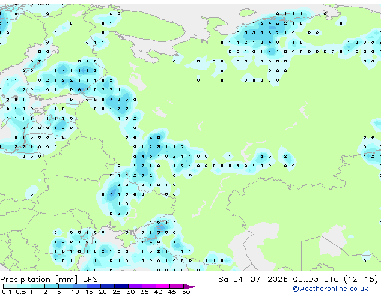This screenshot has width=381, height=294.
Task: Pick the legend swatch between 0.1 and 0.5
Action: pyautogui.click(x=10, y=286)
